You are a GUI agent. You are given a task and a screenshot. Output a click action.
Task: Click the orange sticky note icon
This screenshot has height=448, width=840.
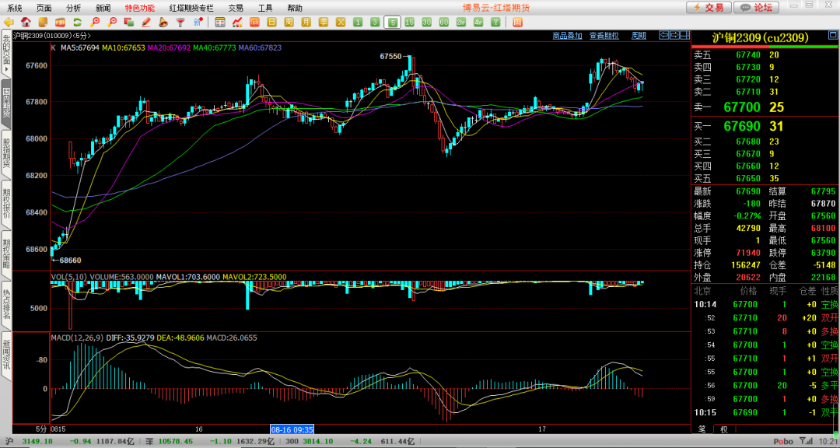click(x=42, y=23)
